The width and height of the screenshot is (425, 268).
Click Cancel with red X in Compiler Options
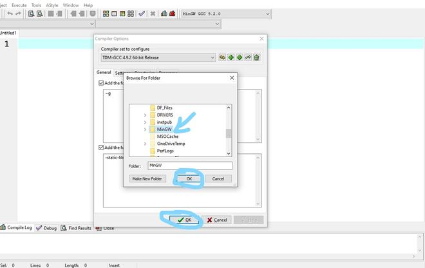coord(217,220)
